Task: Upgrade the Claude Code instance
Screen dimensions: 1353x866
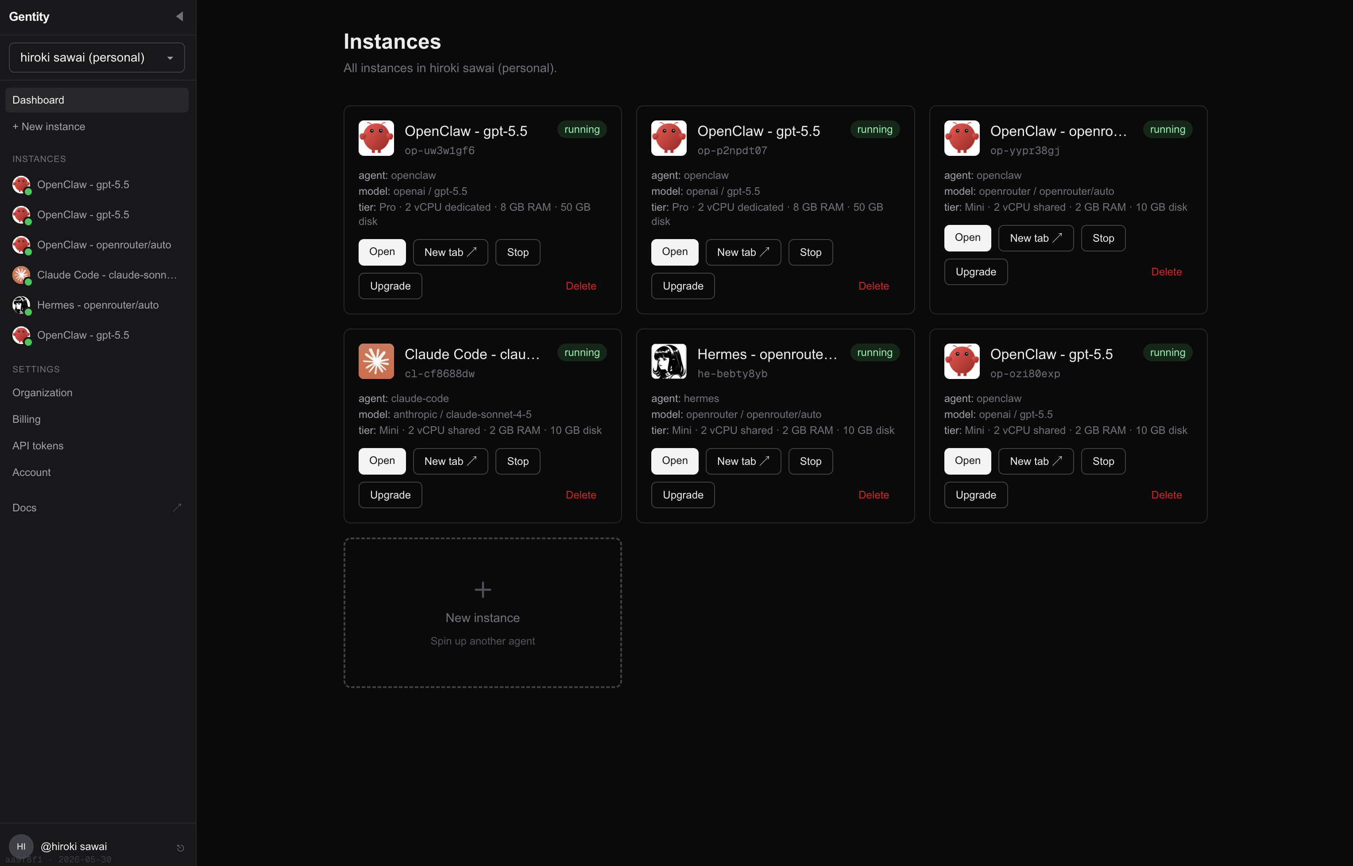Action: click(x=390, y=495)
